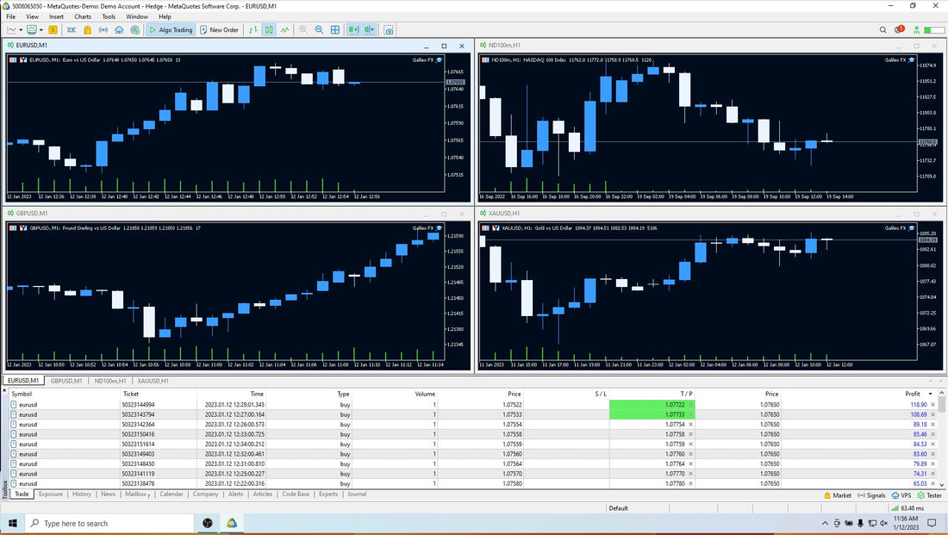Click the zoom out magnifier icon
Viewport: 948px width, 535px height.
coord(319,30)
